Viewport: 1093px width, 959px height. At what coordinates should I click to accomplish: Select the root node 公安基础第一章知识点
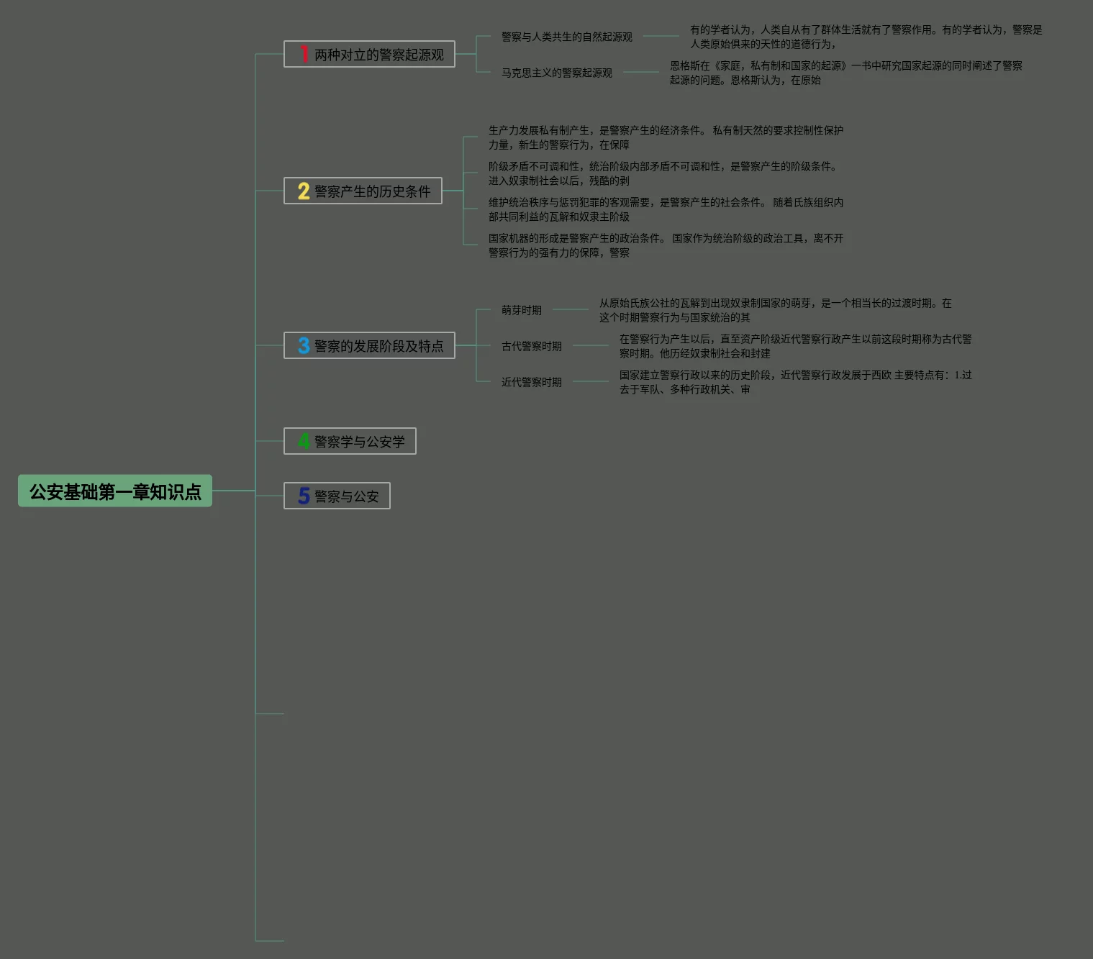click(115, 491)
